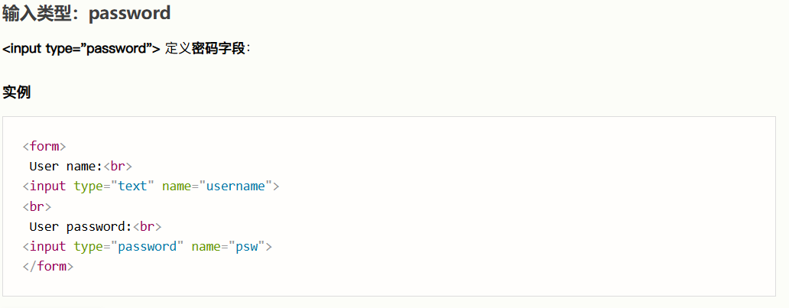Click the <br> tag after "User password:"
The height and width of the screenshot is (308, 789).
point(147,226)
